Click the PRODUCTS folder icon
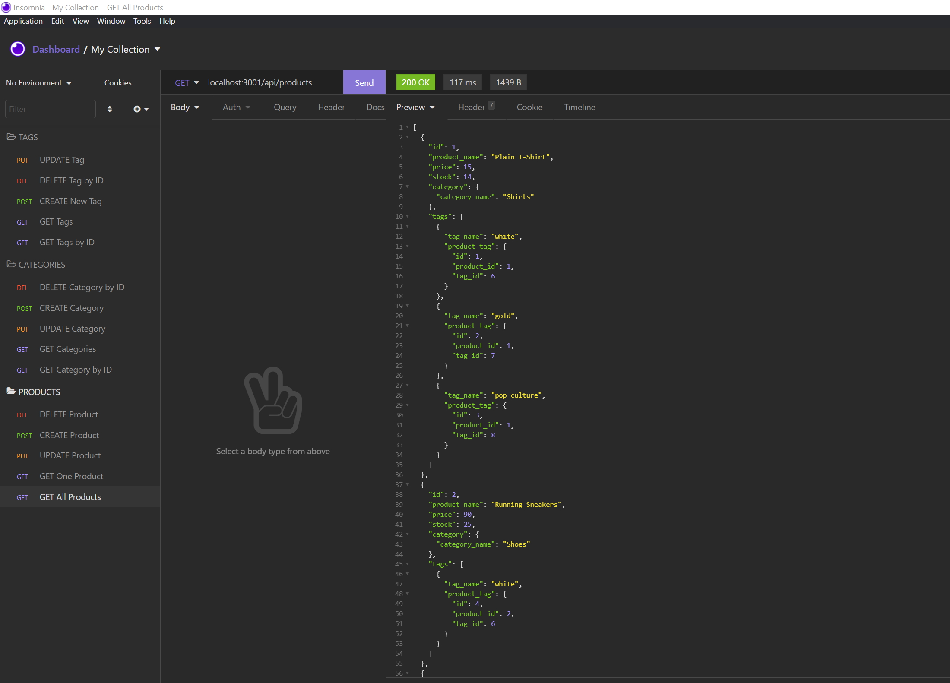 click(x=11, y=392)
